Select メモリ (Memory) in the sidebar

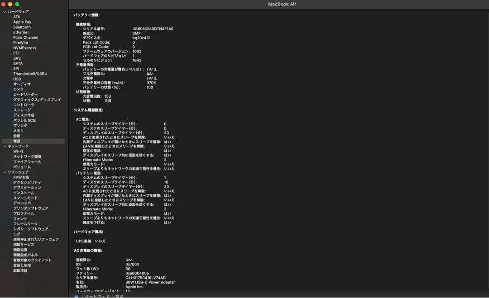(x=18, y=131)
